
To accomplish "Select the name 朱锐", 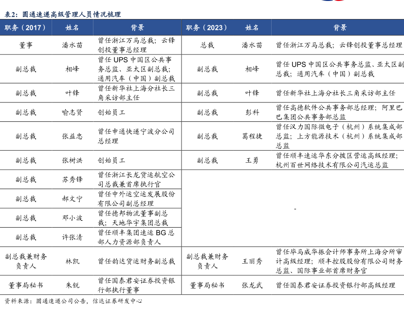I will 72,285.
